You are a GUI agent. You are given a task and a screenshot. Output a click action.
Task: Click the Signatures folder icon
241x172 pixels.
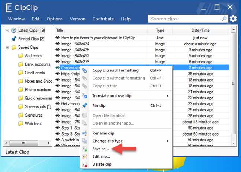point(20,115)
